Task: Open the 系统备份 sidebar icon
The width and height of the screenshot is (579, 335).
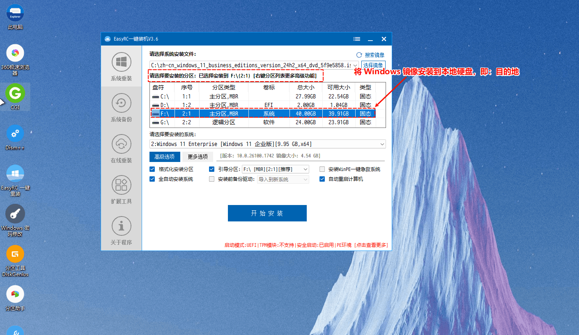Action: tap(122, 103)
